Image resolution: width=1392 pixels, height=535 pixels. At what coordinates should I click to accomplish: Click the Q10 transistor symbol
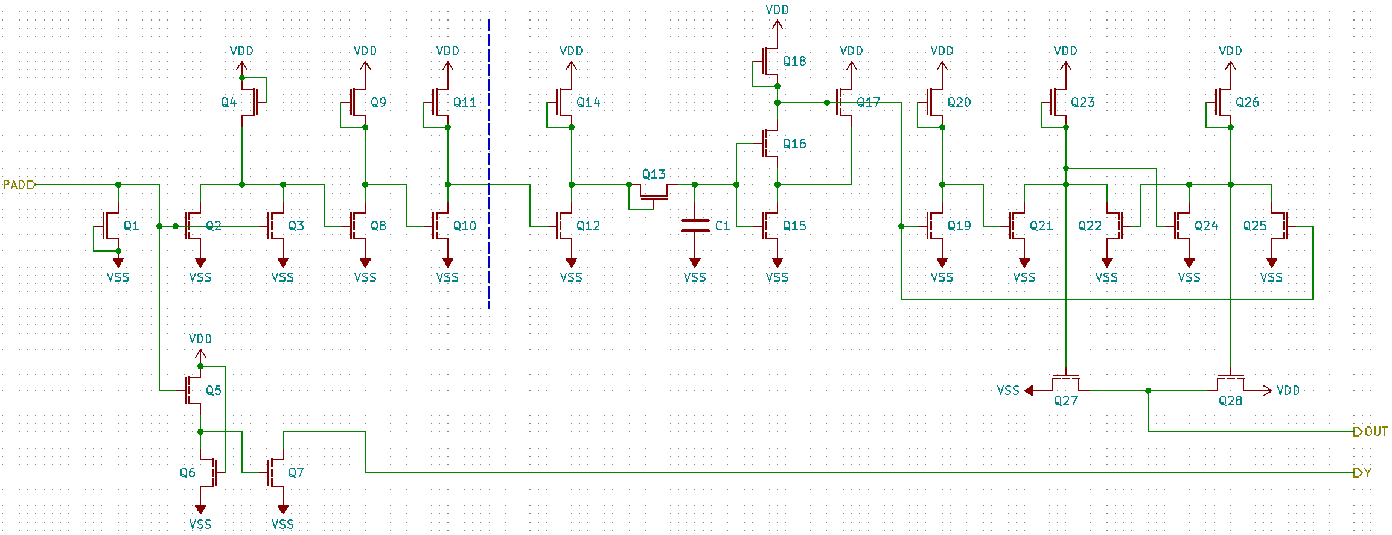(441, 226)
